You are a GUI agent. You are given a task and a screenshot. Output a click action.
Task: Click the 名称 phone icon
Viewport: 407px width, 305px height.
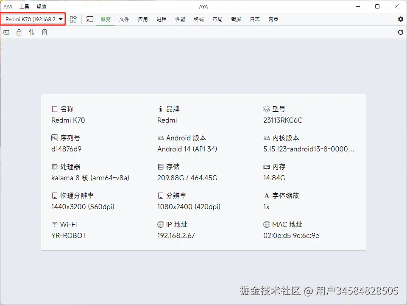pos(55,109)
